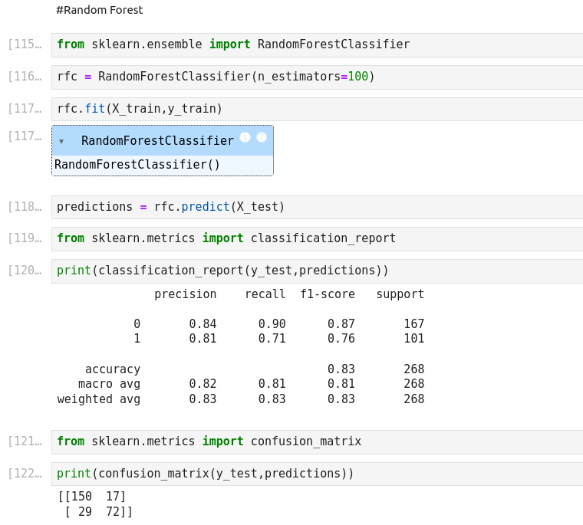Click the confusion matrix output text

click(95, 504)
